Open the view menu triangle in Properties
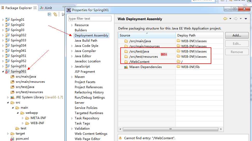The width and height of the screenshot is (252, 141). [246, 19]
